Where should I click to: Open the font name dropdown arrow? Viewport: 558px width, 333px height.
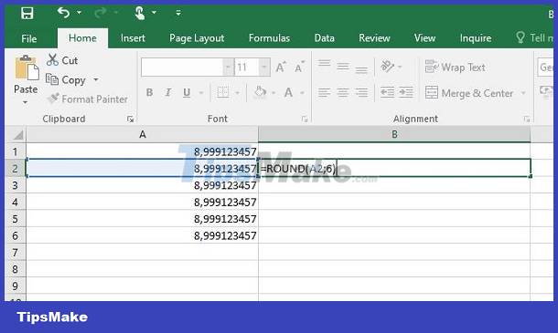point(228,67)
